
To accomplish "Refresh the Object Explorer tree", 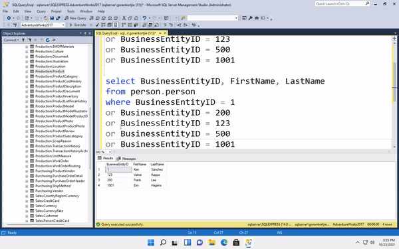I will pyautogui.click(x=48, y=40).
